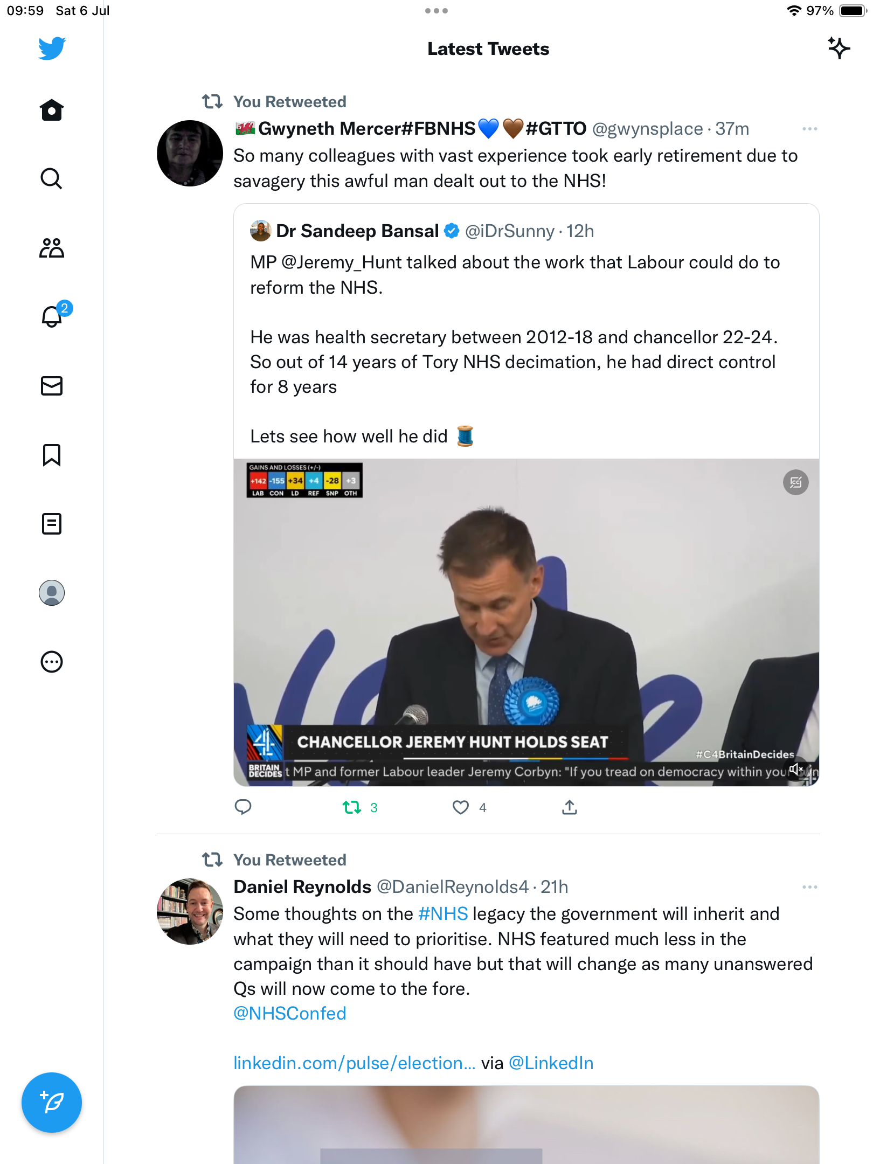The width and height of the screenshot is (873, 1164).
Task: Open the Communities people icon
Action: 52,248
